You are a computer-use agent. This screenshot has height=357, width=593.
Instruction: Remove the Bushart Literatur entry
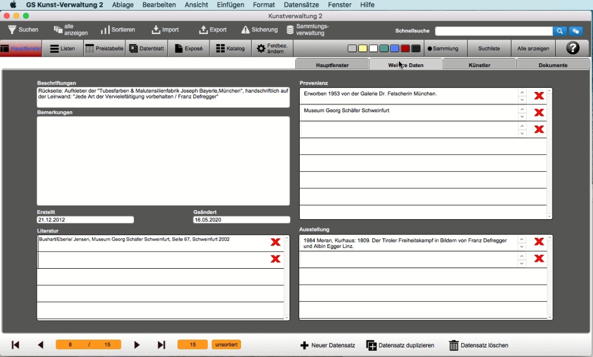[275, 242]
